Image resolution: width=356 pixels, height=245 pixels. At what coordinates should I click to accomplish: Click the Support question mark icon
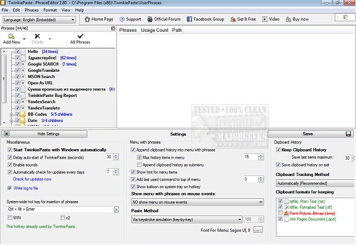tap(122, 19)
